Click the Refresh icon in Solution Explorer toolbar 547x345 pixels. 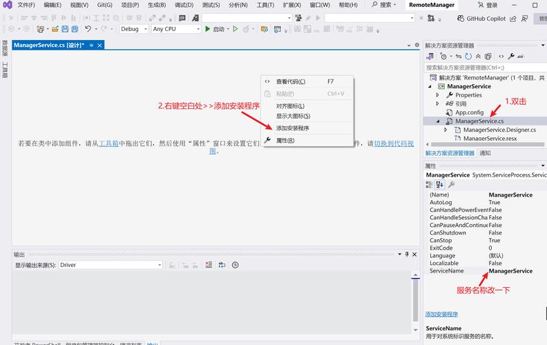[x=468, y=56]
